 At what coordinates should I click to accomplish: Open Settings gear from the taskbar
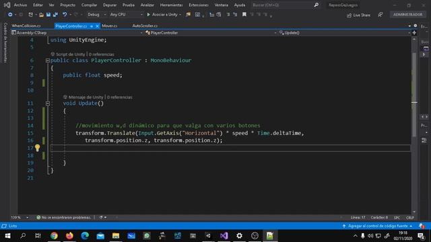239,236
